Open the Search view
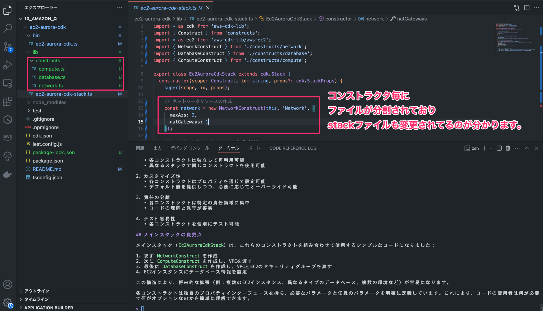 [x=8, y=28]
